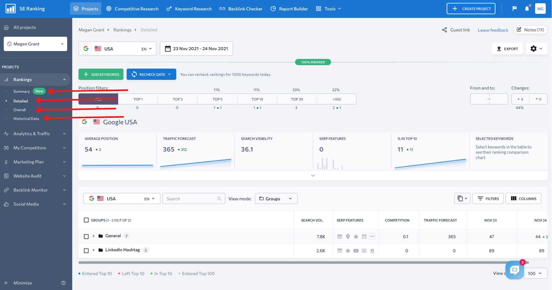Check the General group checkbox
Viewport: 552px width, 290px height.
(x=86, y=236)
